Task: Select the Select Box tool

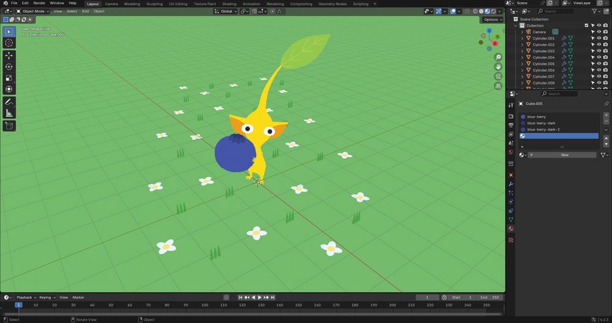Action: (9, 32)
